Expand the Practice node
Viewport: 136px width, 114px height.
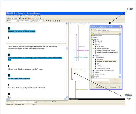92,56
